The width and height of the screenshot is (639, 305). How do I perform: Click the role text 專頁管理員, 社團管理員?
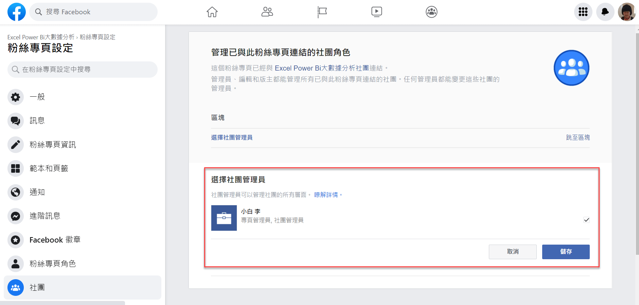272,220
